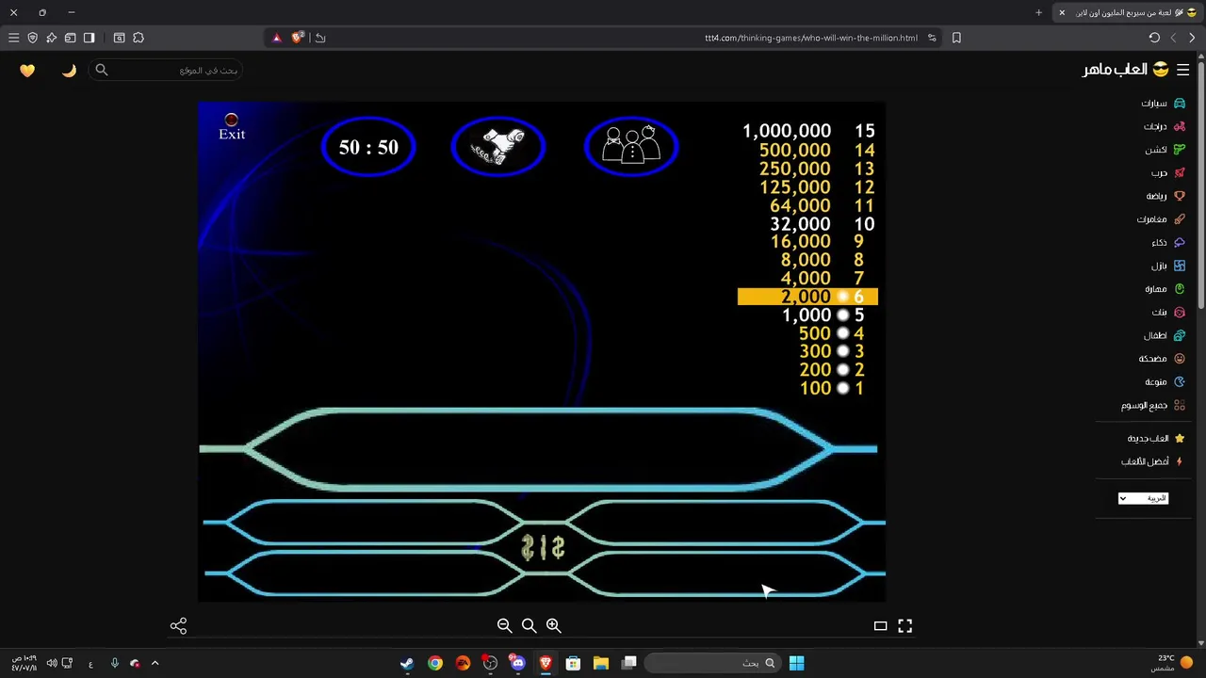Click the 32,000 milestone level
1206x678 pixels.
[822, 224]
